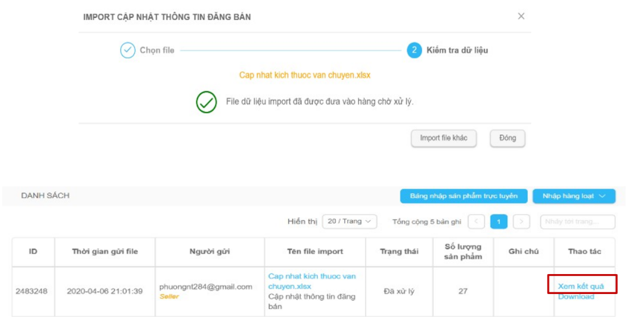
Task: Close the import dialog with the X icon
Action: pyautogui.click(x=521, y=16)
